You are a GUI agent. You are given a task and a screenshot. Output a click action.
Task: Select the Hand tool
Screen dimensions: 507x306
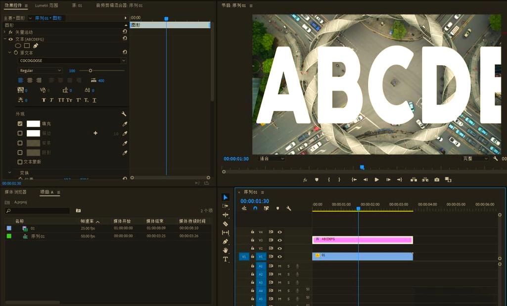[226, 250]
